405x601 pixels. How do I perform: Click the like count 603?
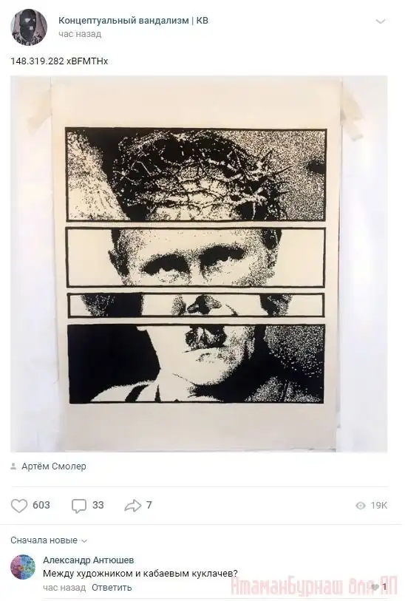41,505
